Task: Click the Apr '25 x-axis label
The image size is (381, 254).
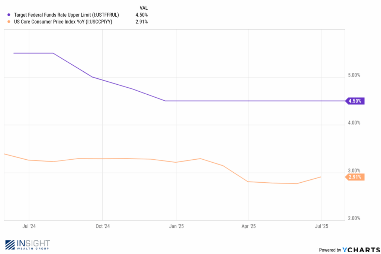Action: 249,226
